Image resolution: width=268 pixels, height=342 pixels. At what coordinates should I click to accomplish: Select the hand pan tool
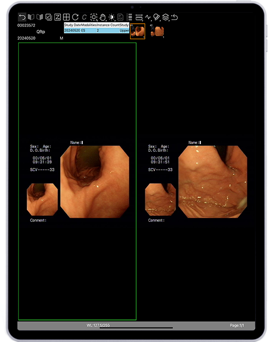pyautogui.click(x=103, y=17)
